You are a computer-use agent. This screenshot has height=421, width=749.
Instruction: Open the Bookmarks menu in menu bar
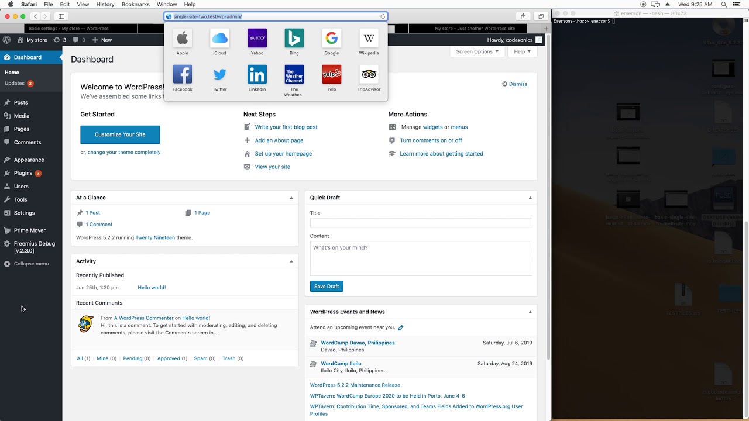(135, 4)
